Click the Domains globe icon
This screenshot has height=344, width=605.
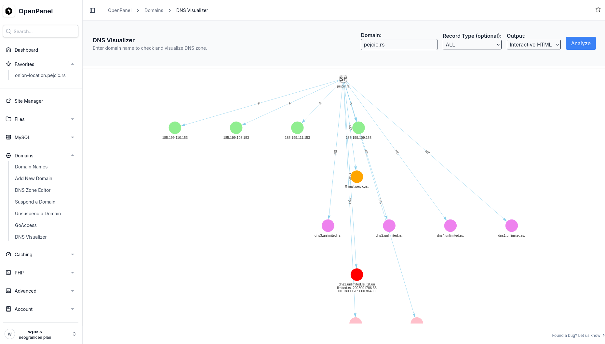click(x=8, y=155)
